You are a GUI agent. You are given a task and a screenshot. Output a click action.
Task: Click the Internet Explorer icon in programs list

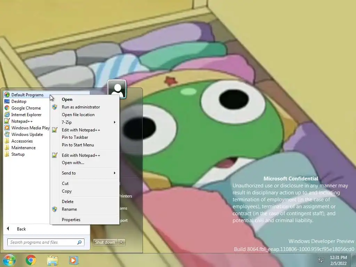[x=7, y=114]
